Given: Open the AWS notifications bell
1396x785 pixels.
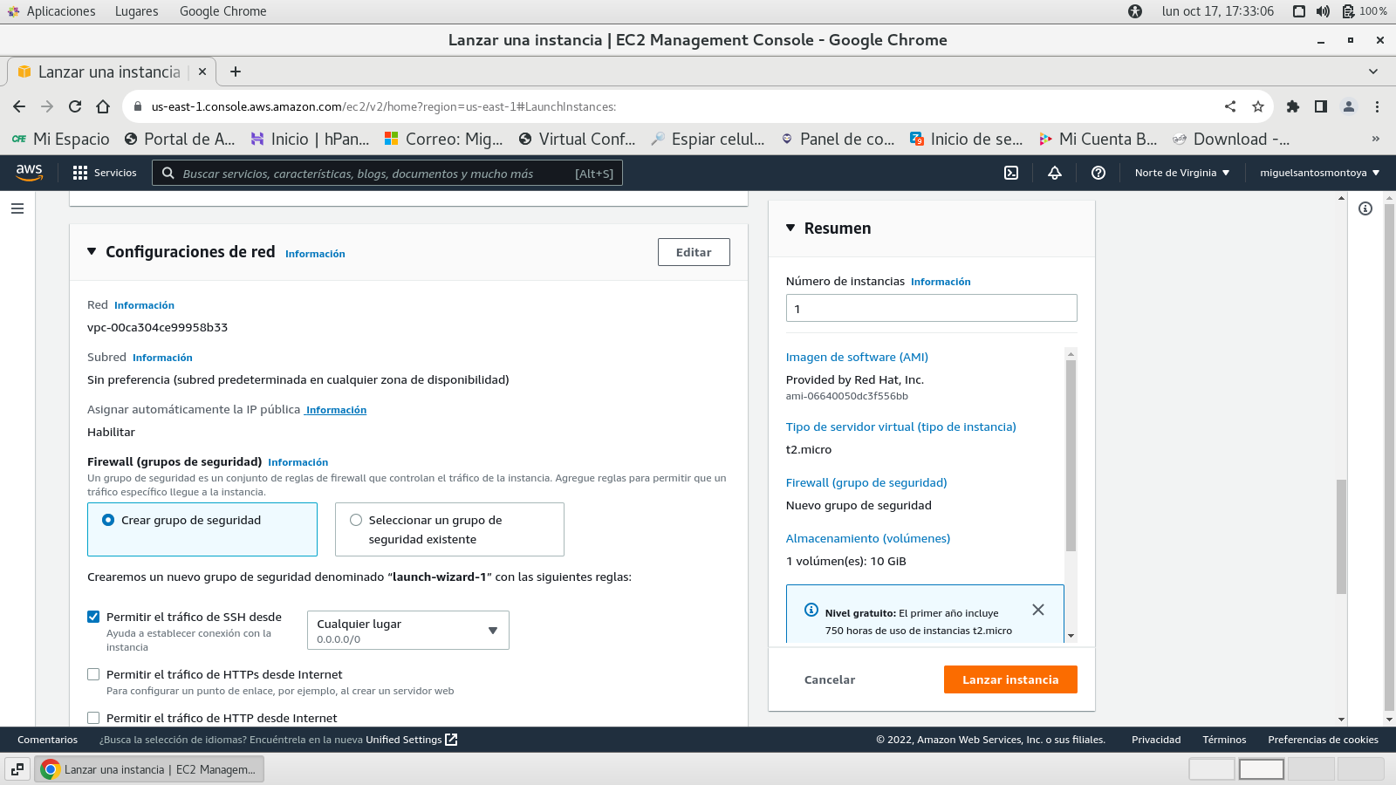Looking at the screenshot, I should click(x=1055, y=173).
